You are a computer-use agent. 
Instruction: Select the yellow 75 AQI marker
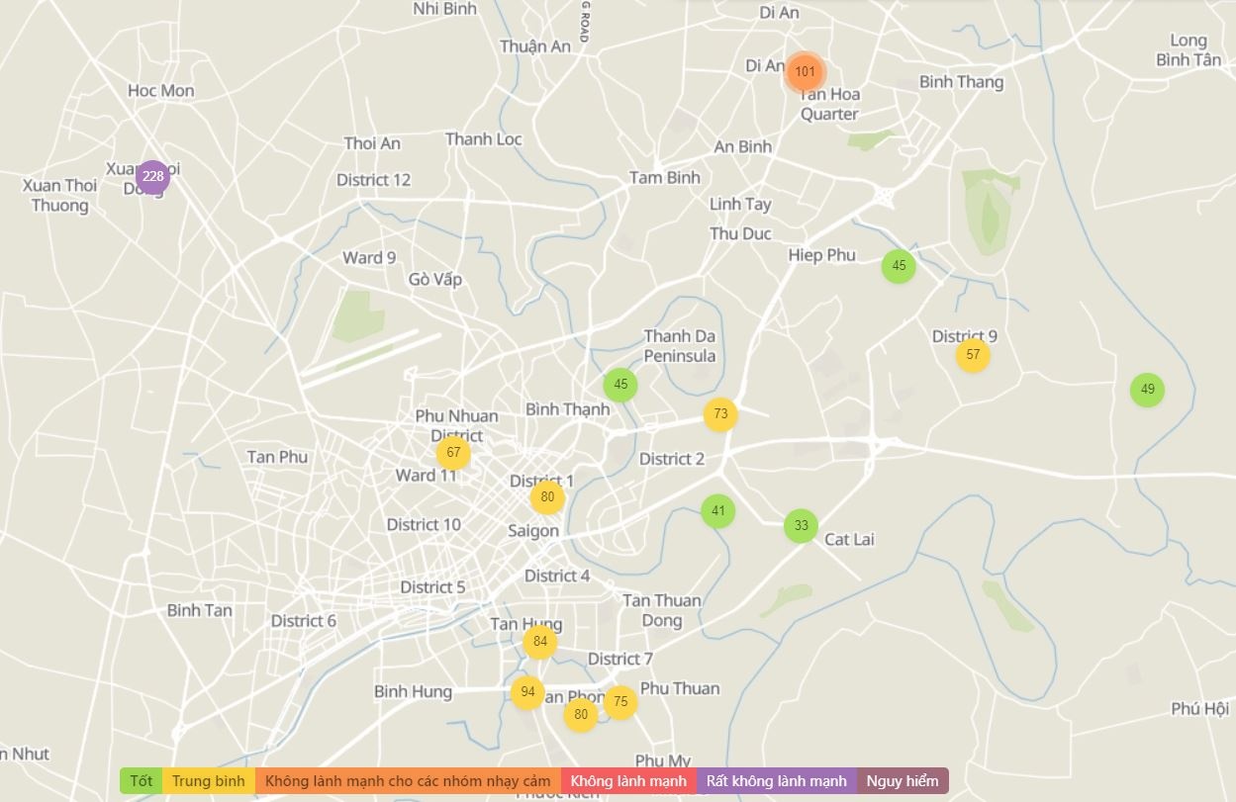coord(620,702)
